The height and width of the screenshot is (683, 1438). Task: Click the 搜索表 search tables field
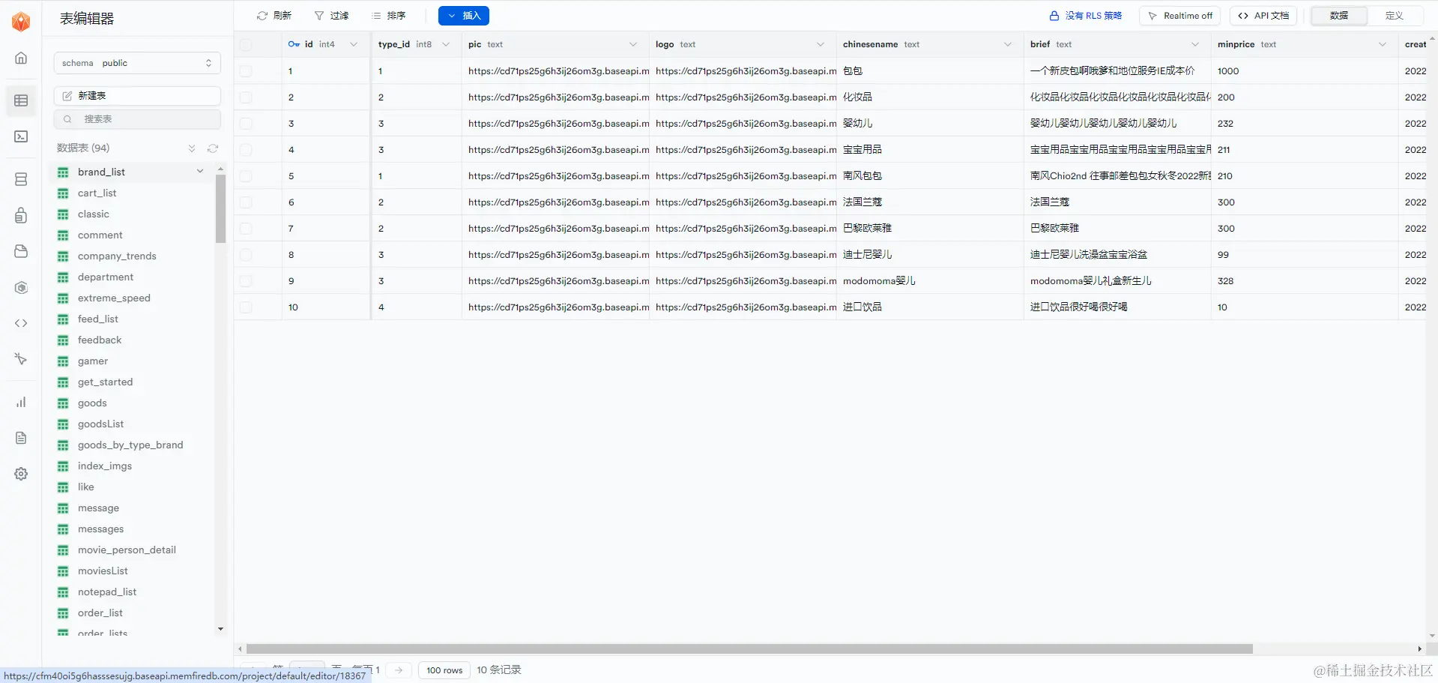(x=137, y=119)
